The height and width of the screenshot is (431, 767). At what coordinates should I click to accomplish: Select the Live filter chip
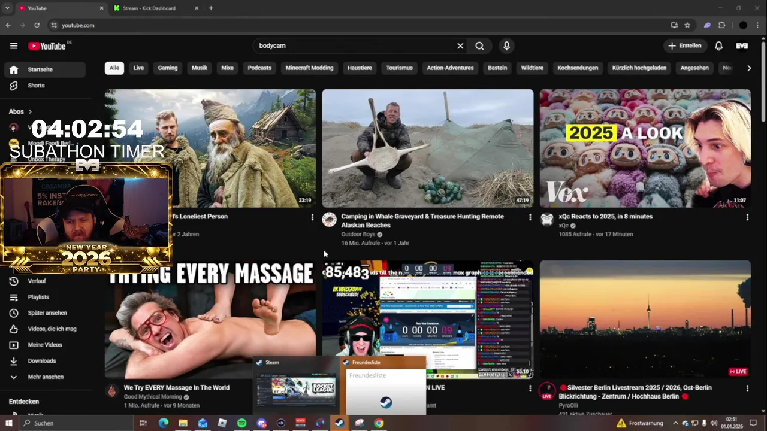point(138,68)
